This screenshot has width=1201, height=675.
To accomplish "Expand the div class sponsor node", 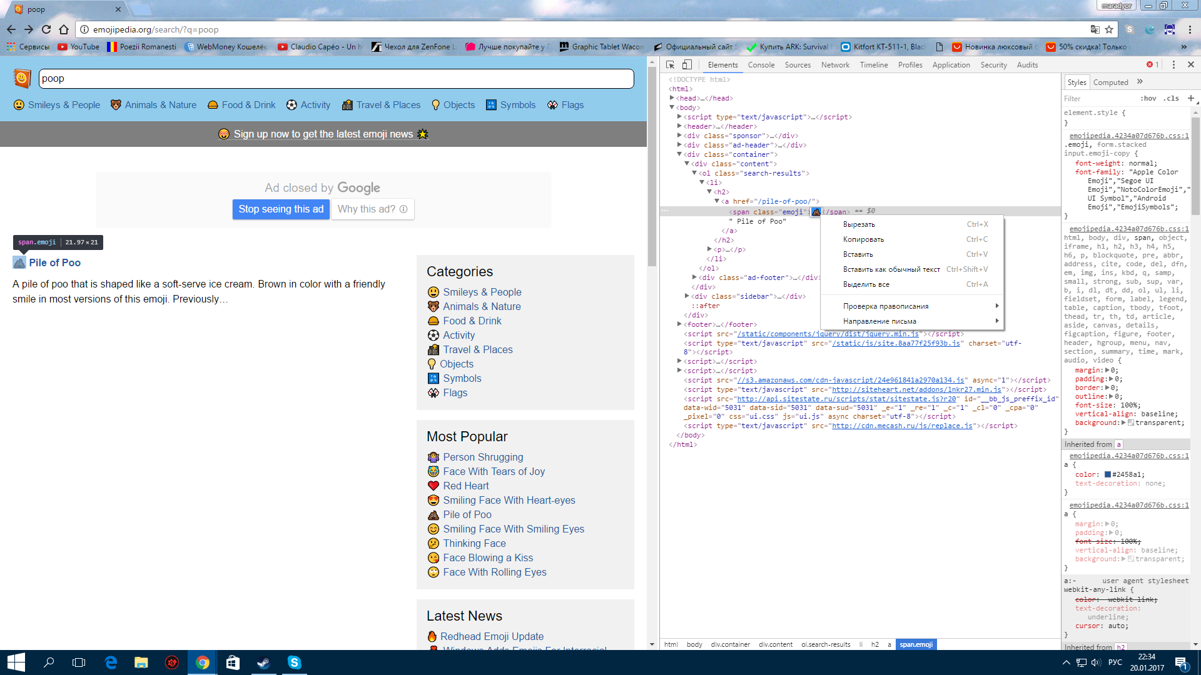I will [679, 136].
